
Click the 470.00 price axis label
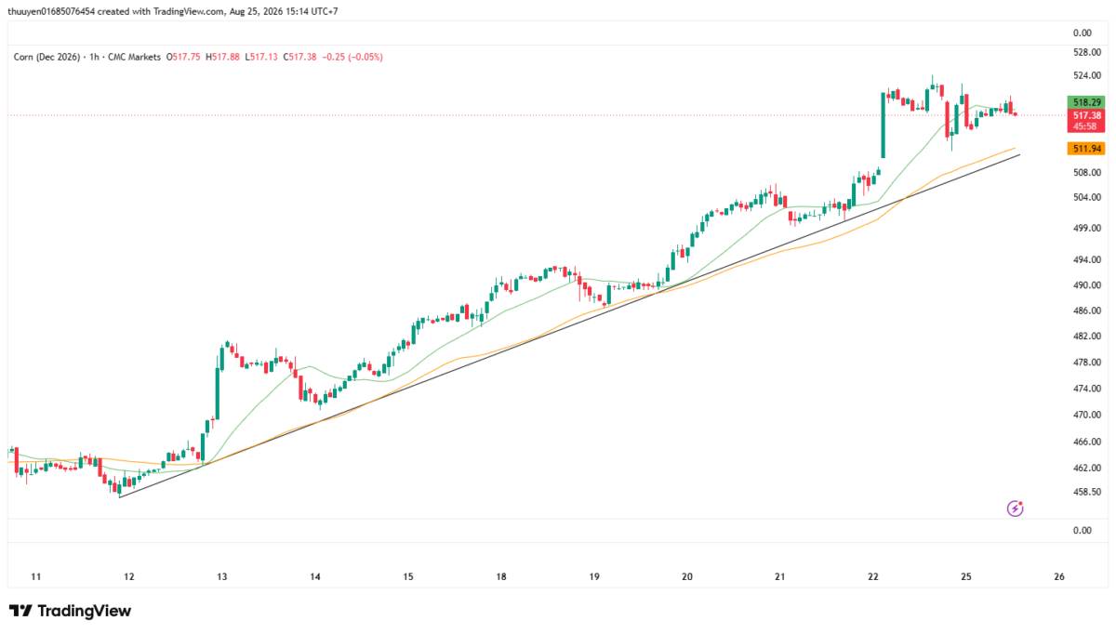click(1087, 415)
